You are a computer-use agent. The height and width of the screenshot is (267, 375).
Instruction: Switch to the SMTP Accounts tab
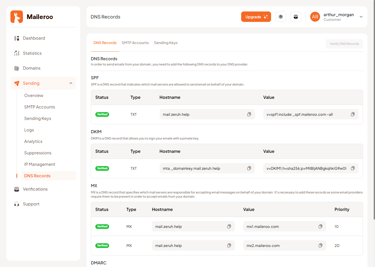click(x=135, y=43)
